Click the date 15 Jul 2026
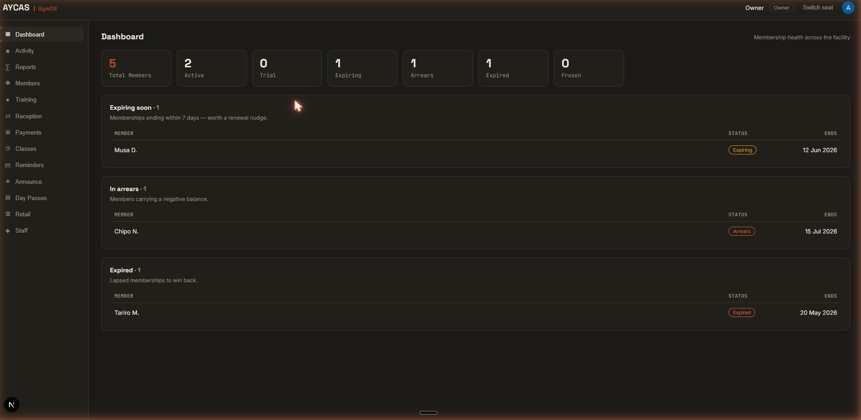Viewport: 861px width, 420px height. click(821, 231)
